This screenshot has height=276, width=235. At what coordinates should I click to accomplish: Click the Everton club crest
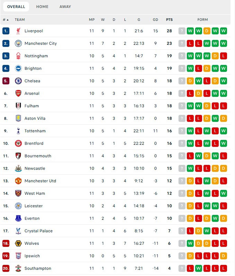click(x=18, y=218)
